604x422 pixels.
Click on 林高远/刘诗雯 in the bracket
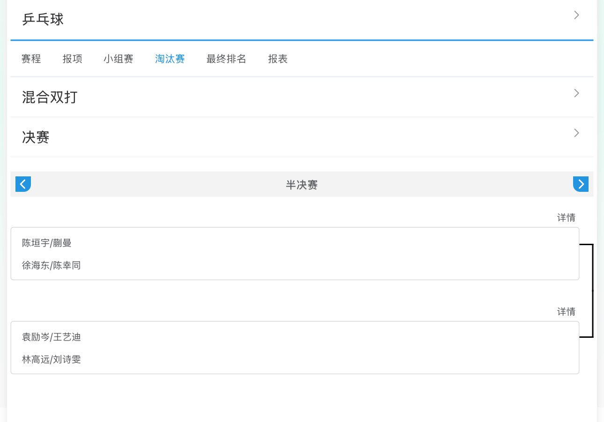52,359
